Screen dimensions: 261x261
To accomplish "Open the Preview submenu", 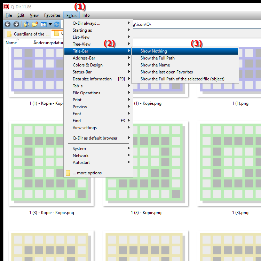I will 98,107.
